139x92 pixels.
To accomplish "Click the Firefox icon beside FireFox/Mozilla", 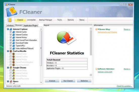I will pos(11,51).
